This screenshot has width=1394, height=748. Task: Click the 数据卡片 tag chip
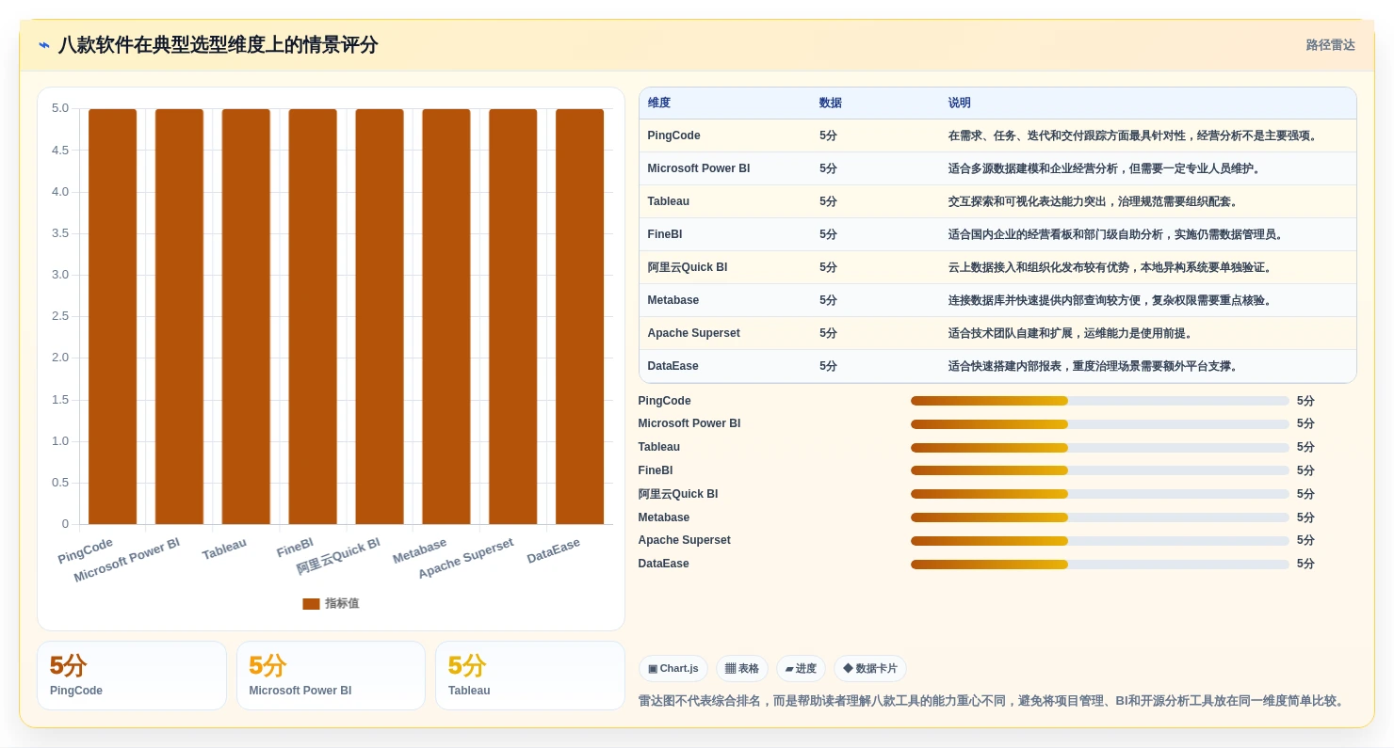(870, 669)
